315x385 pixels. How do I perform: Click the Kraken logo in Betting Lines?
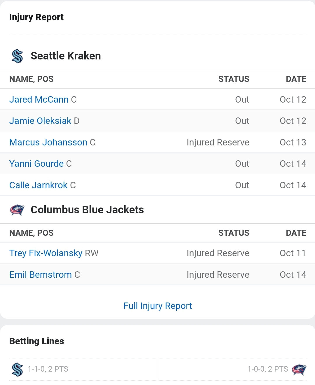click(x=17, y=369)
